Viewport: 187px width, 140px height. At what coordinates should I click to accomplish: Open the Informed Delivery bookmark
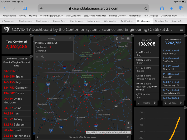tap(117, 16)
